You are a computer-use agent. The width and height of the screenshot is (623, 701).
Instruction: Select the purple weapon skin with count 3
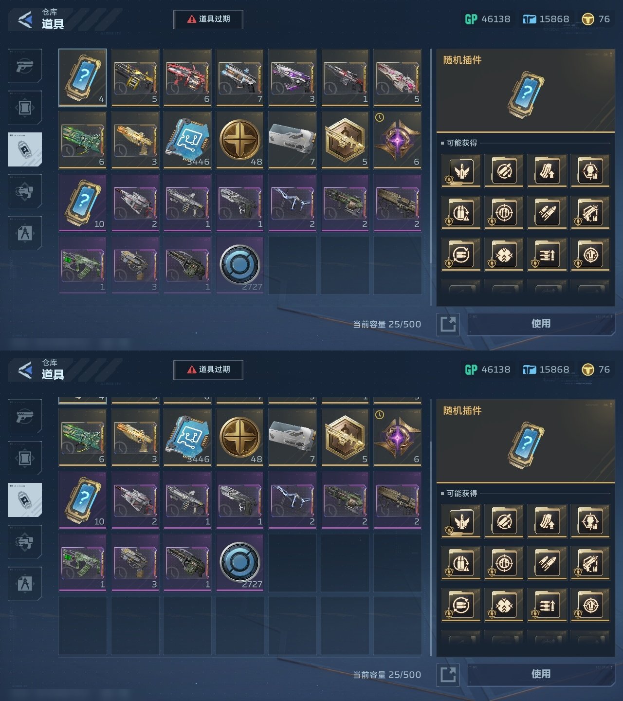[x=293, y=77]
